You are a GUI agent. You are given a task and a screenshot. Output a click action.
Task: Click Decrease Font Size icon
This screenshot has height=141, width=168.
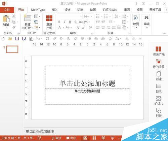(83, 28)
